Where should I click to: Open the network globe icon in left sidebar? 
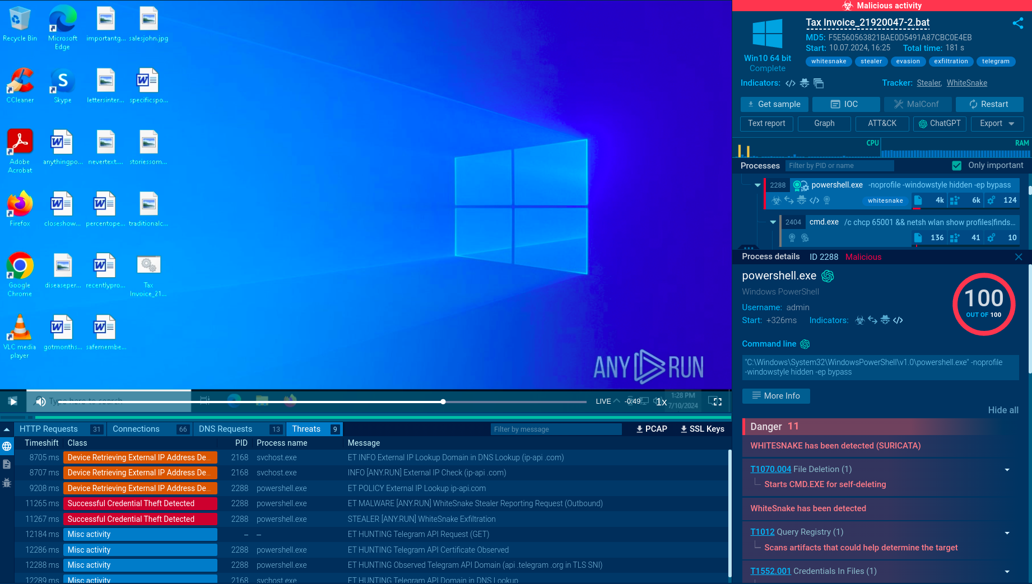coord(7,446)
